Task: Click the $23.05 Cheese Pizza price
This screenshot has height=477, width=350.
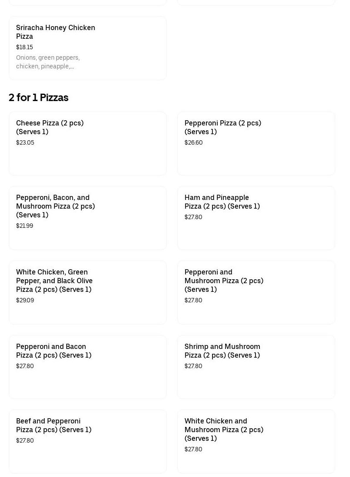Action: (x=25, y=142)
